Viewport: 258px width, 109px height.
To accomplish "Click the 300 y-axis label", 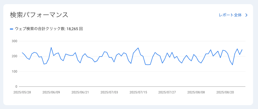I will pos(15,41).
